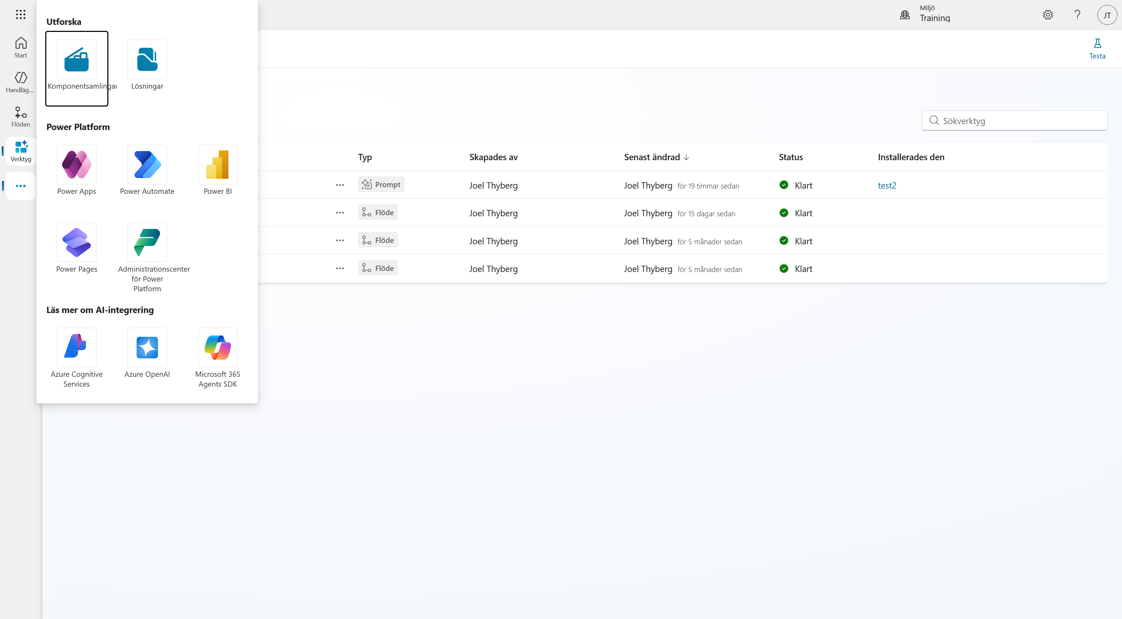Open Lösningar tile

coord(147,65)
